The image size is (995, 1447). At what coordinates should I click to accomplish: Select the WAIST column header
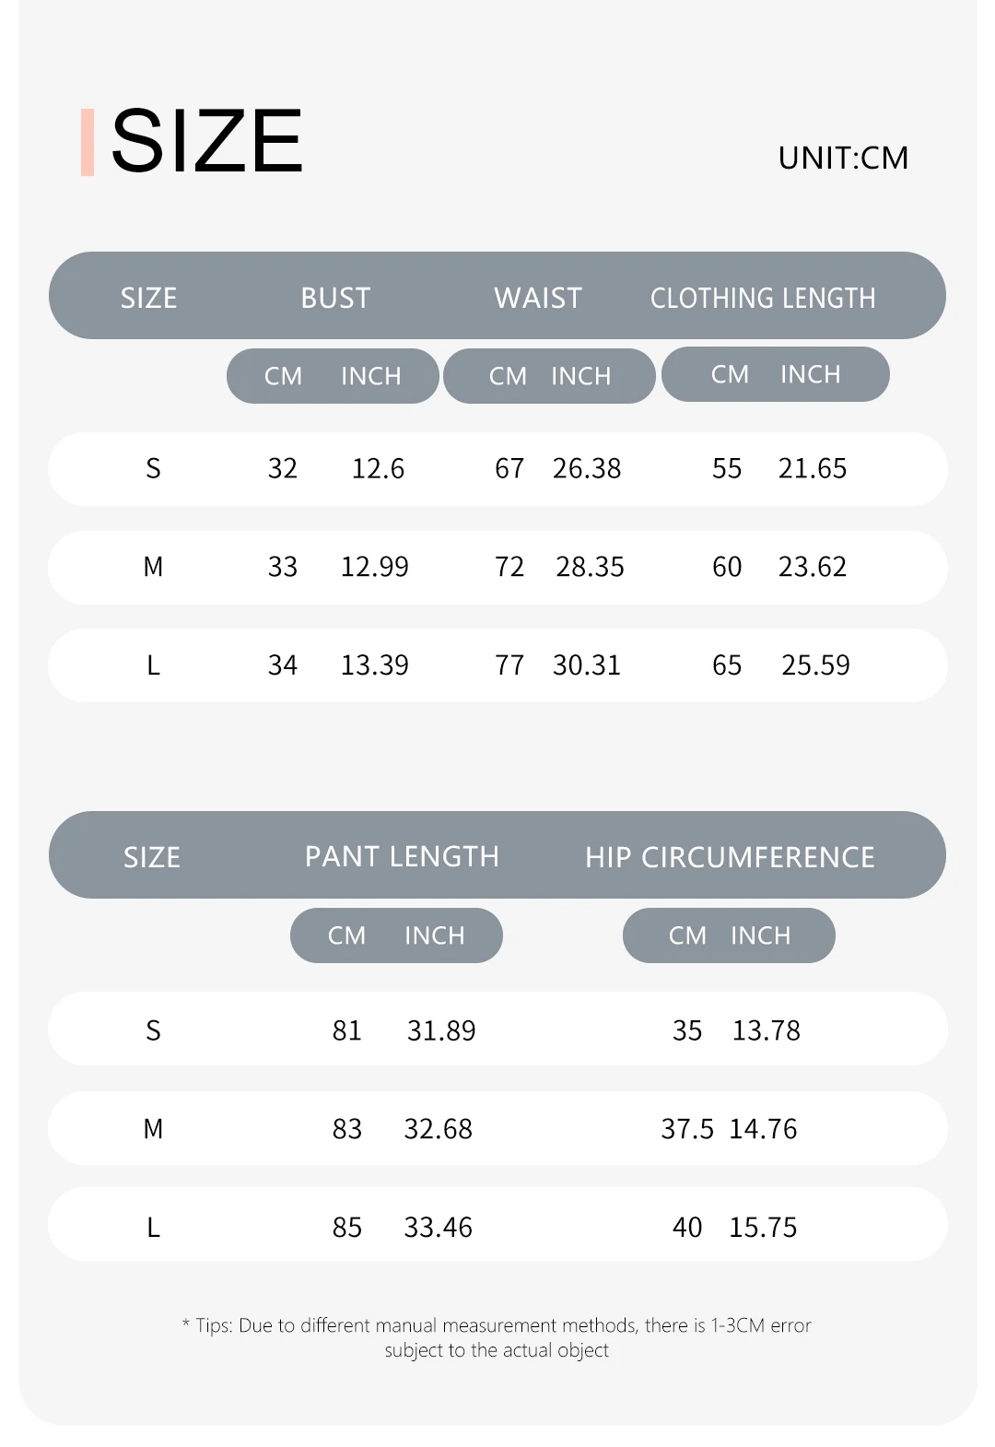point(538,298)
